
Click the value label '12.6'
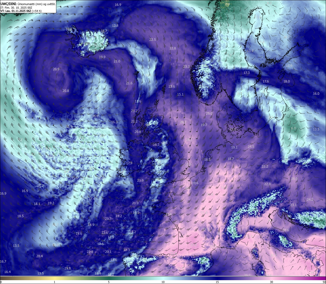coord(100,244)
